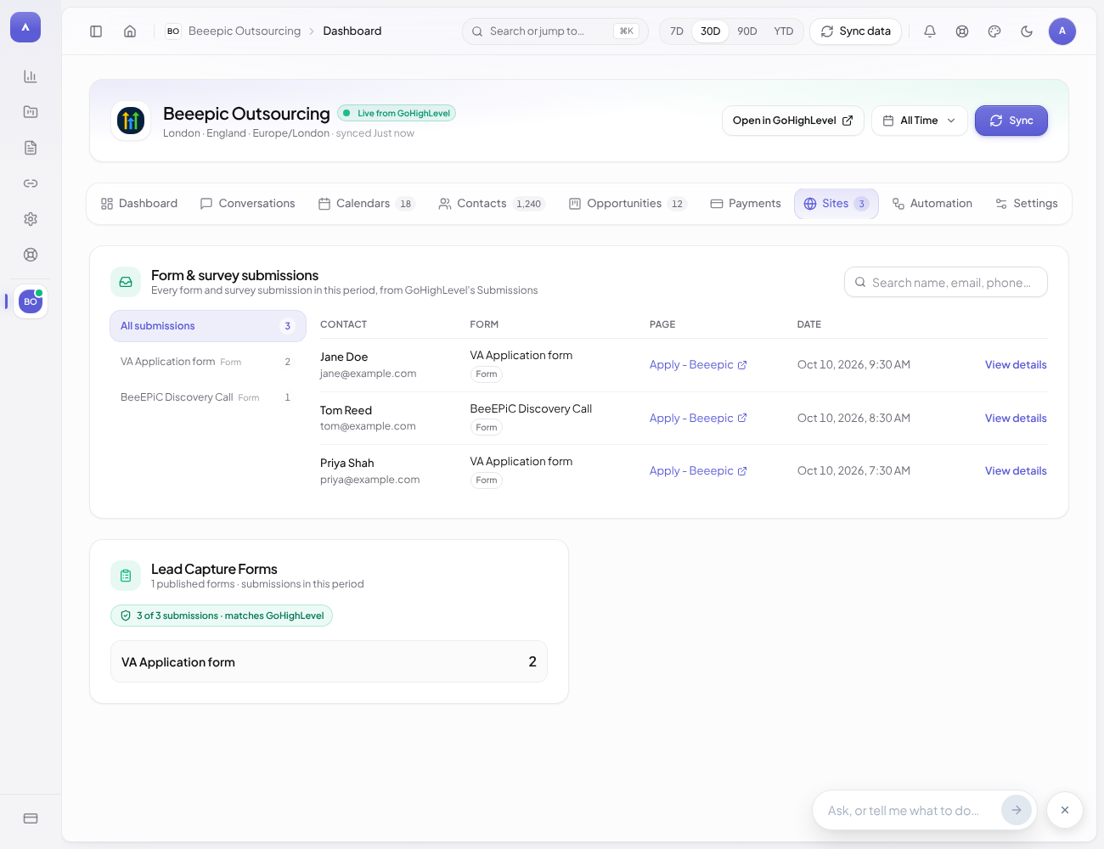This screenshot has width=1104, height=849.
Task: Switch to the Calendars tab
Action: pyautogui.click(x=366, y=204)
